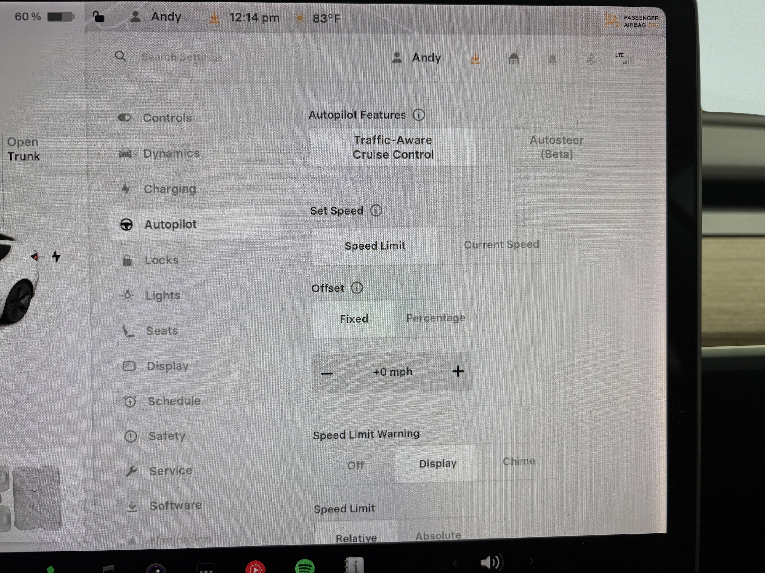Tap the Search Settings field

coord(181,57)
